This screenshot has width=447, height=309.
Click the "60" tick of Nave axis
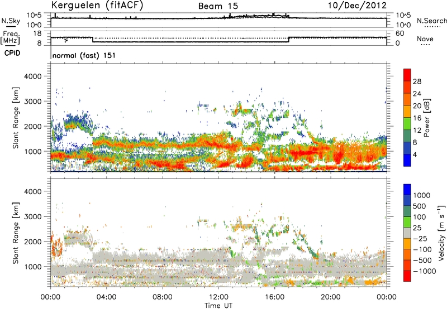coord(400,33)
